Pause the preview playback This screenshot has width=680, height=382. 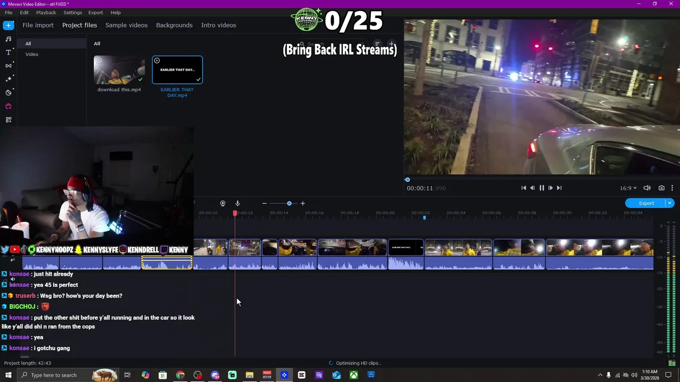point(541,188)
